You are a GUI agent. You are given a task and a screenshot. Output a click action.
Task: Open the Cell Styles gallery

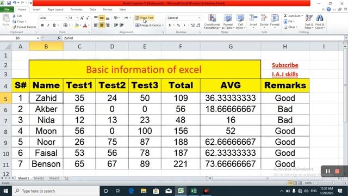click(x=240, y=22)
